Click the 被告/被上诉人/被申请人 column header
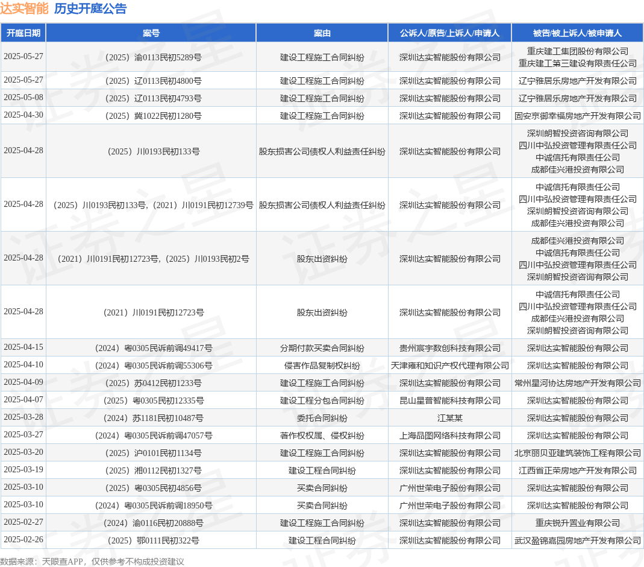The width and height of the screenshot is (644, 567). click(x=578, y=33)
